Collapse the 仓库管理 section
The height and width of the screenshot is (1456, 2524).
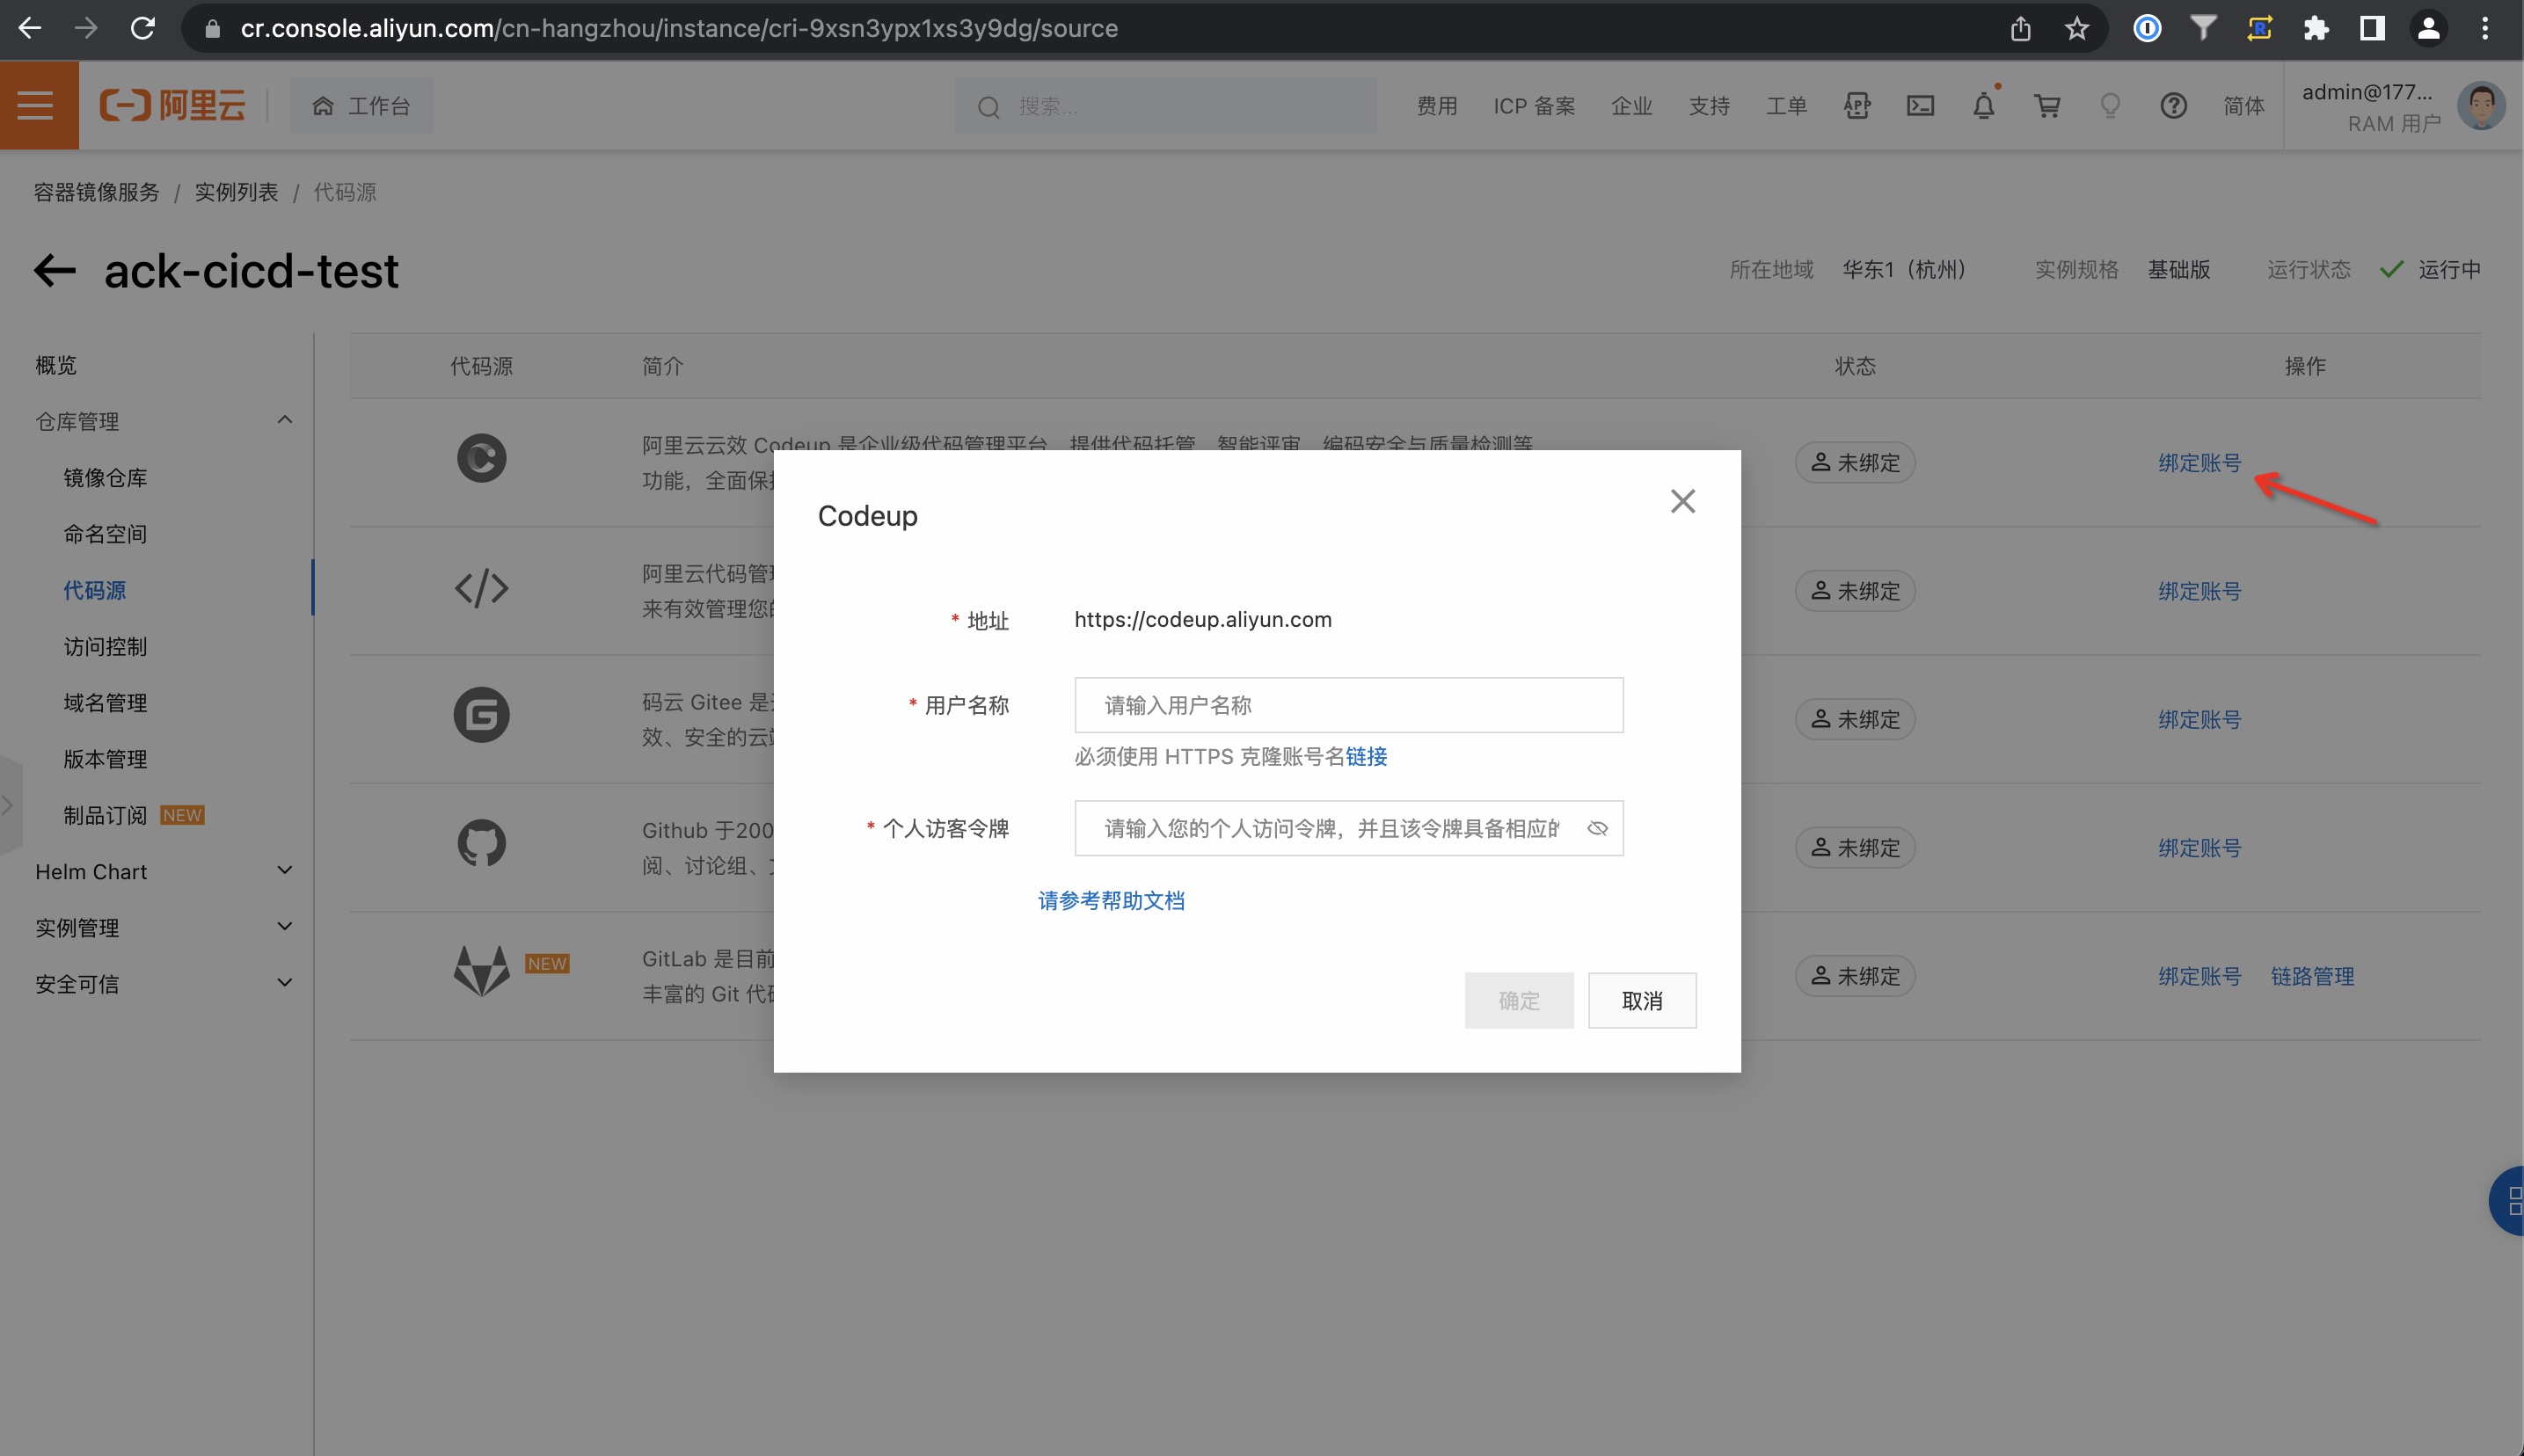tap(285, 420)
